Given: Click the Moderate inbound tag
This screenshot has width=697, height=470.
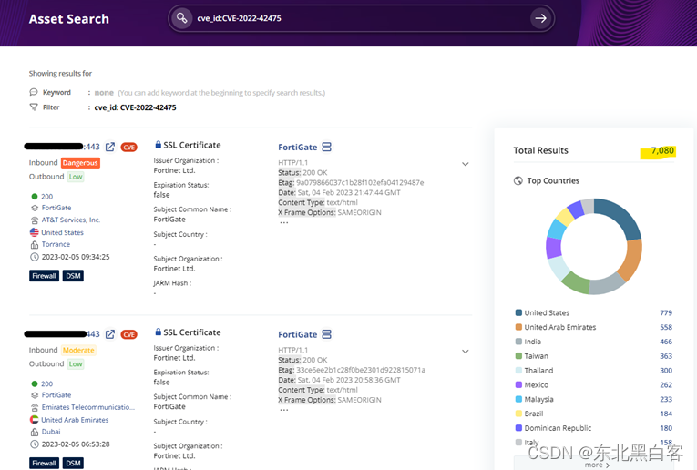Looking at the screenshot, I should tap(78, 350).
